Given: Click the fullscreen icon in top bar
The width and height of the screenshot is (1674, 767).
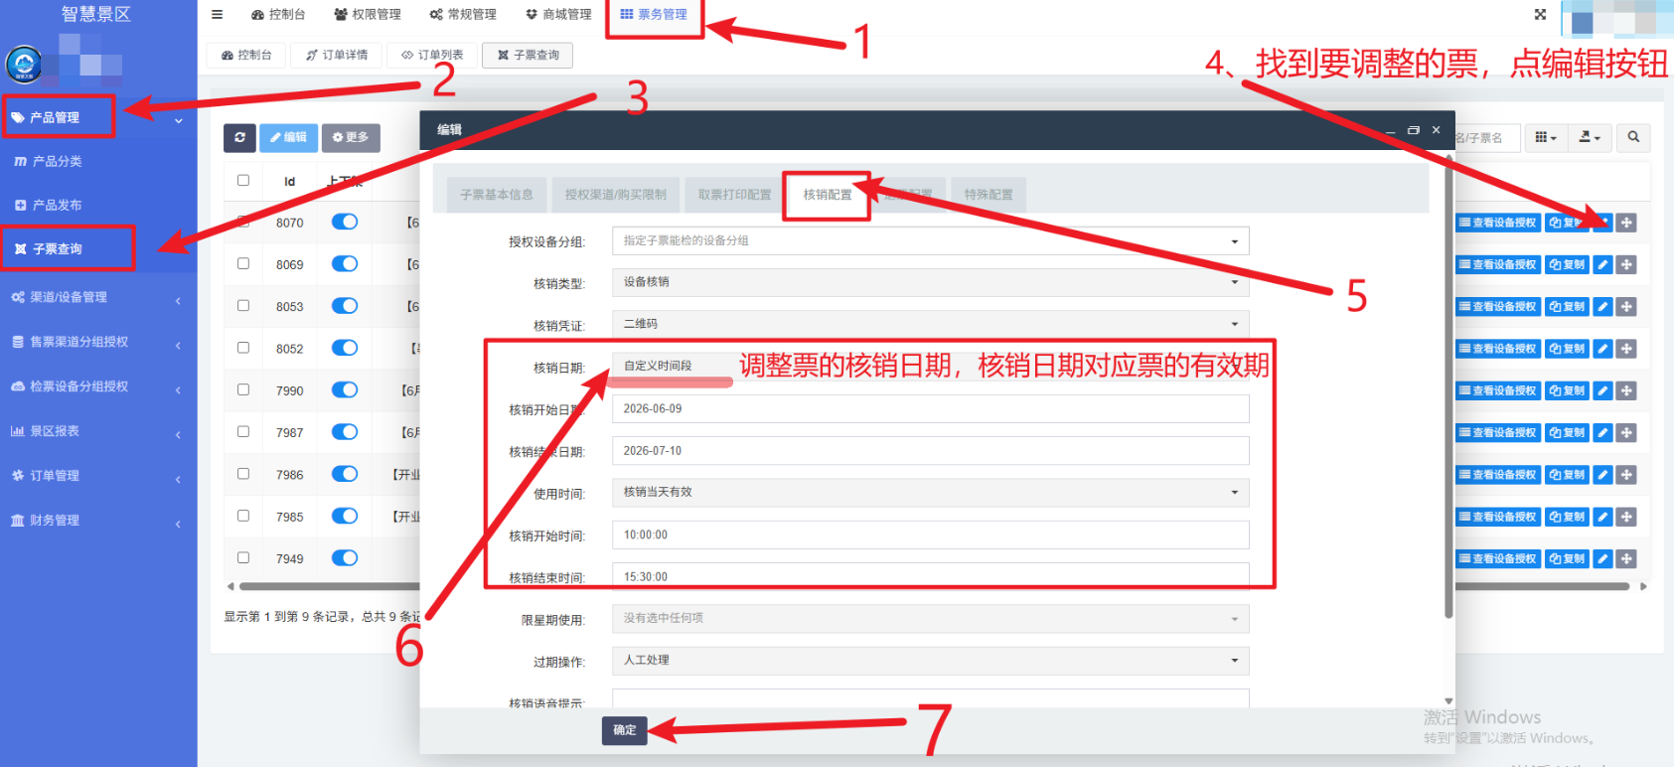Looking at the screenshot, I should tap(1540, 14).
